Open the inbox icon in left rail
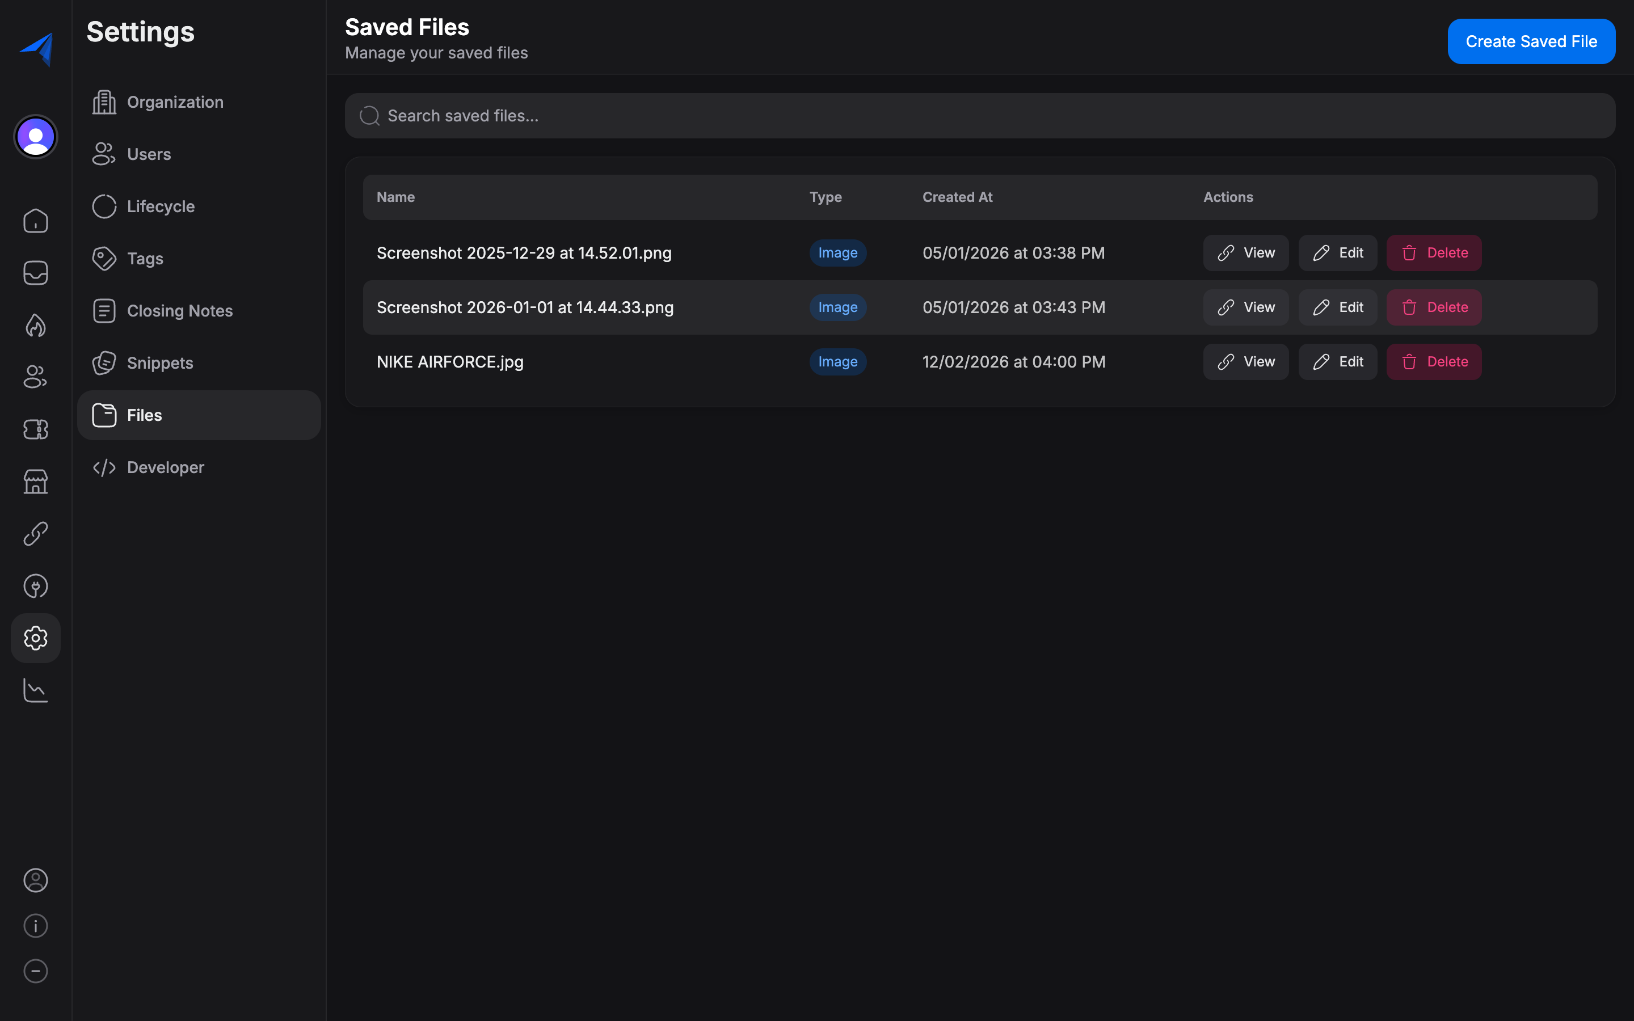Screen dimensions: 1634x1021 pos(35,273)
